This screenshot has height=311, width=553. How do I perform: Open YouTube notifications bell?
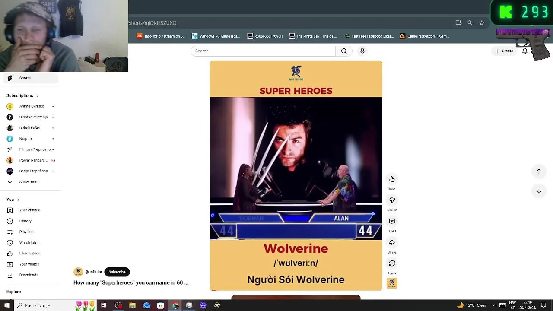click(x=524, y=51)
